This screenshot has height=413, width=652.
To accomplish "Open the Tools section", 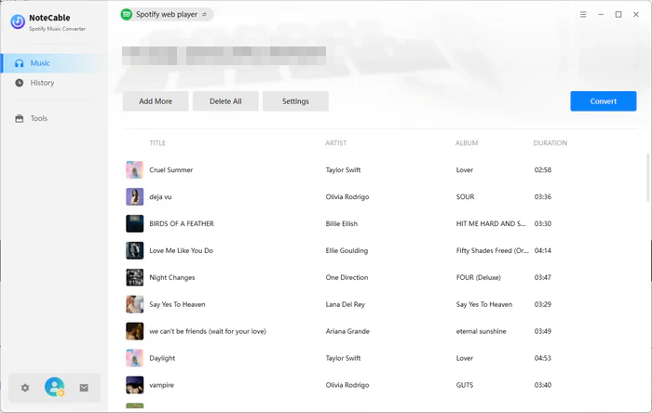I will click(x=38, y=118).
